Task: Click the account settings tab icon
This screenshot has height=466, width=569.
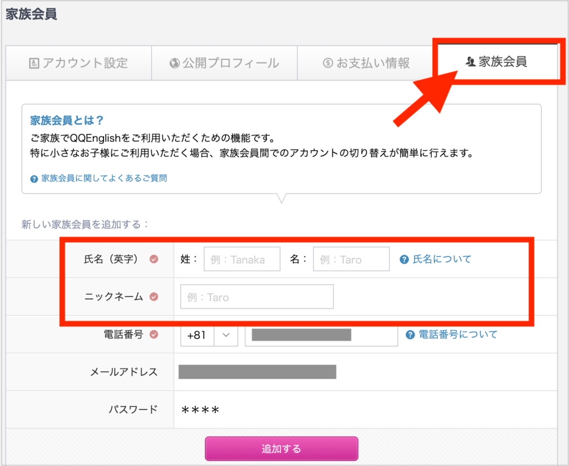Action: click(x=34, y=63)
